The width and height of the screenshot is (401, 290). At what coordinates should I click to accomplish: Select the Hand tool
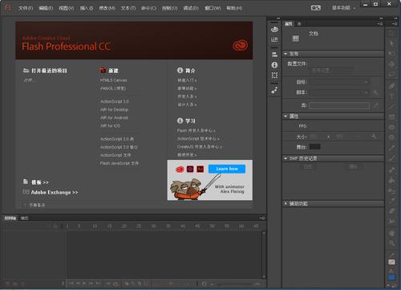(x=391, y=233)
